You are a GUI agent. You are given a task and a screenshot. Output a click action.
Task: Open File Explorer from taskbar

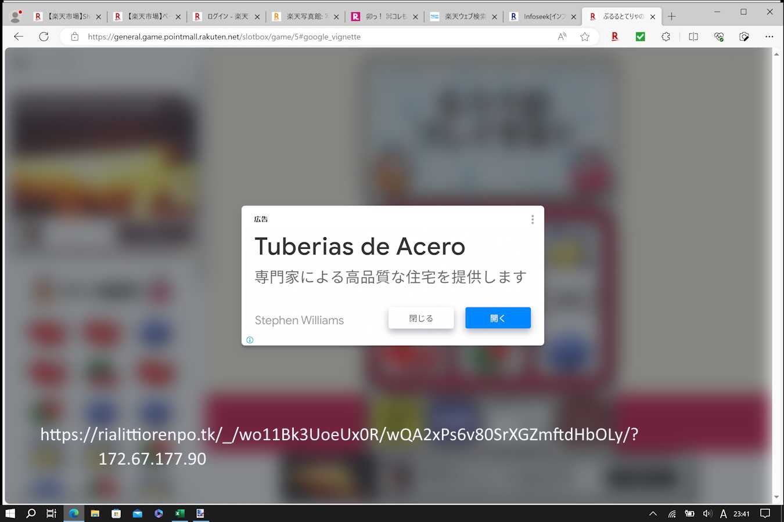tap(95, 513)
